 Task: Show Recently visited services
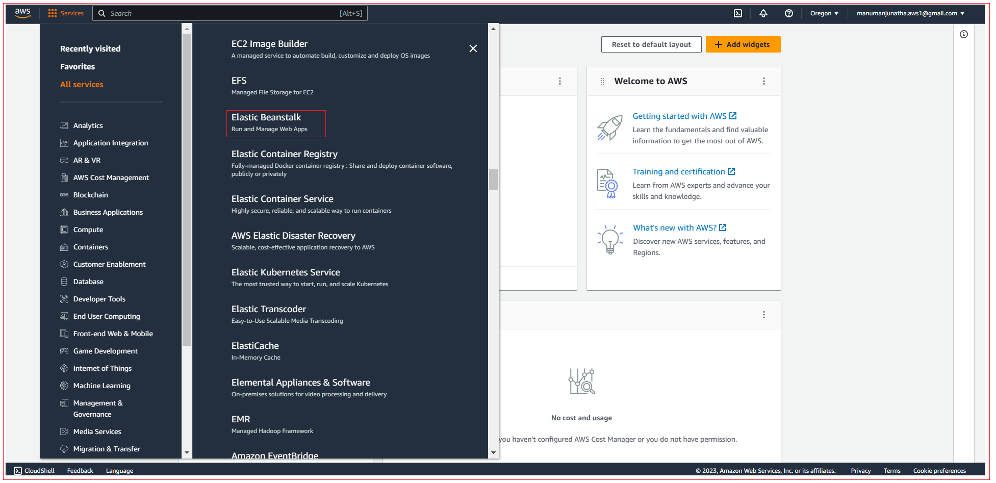point(90,49)
